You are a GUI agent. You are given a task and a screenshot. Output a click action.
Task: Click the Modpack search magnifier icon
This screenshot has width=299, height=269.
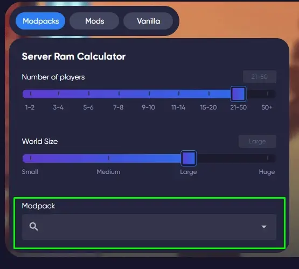pyautogui.click(x=34, y=227)
